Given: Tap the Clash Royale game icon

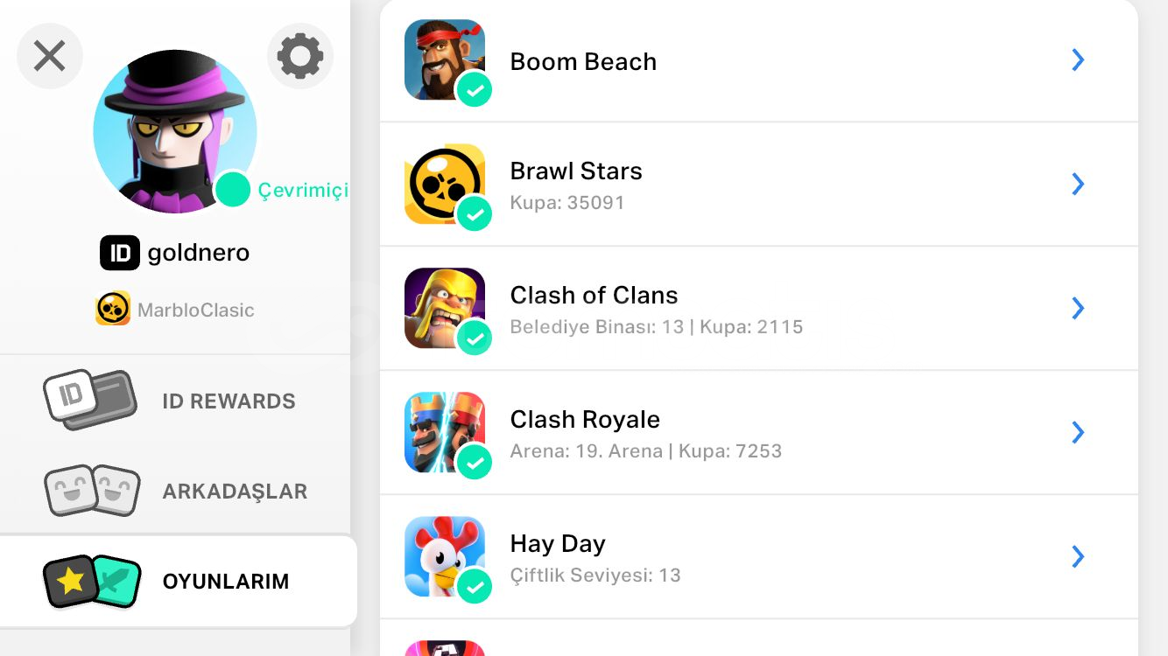Looking at the screenshot, I should (443, 430).
